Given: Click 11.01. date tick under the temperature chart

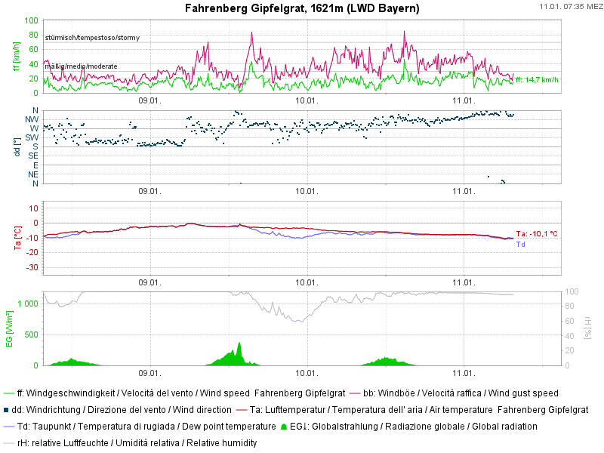Looking at the screenshot, I should [463, 282].
